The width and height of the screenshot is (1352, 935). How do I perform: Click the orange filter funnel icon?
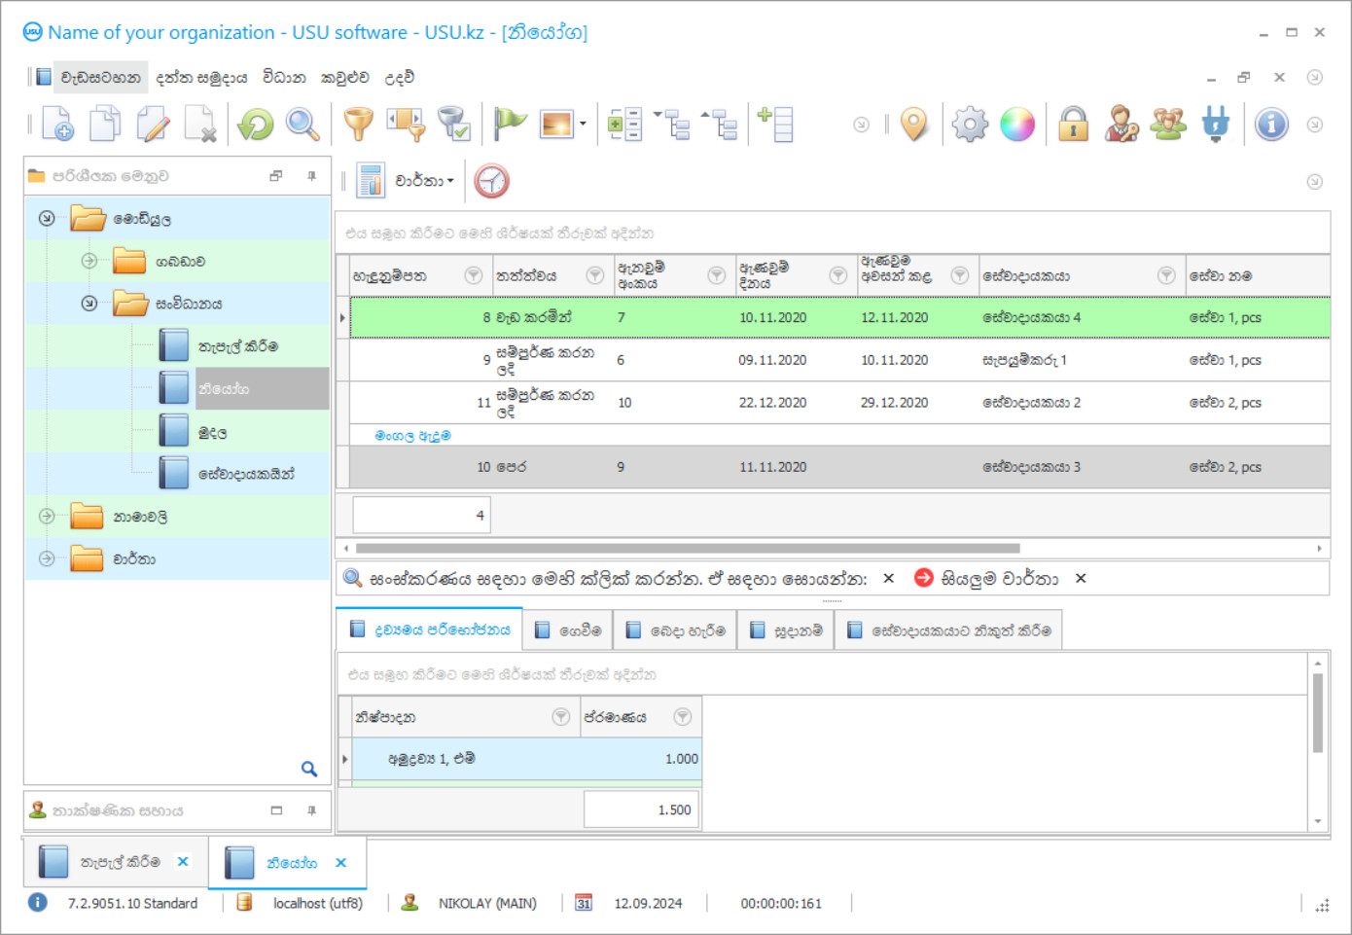pos(359,124)
